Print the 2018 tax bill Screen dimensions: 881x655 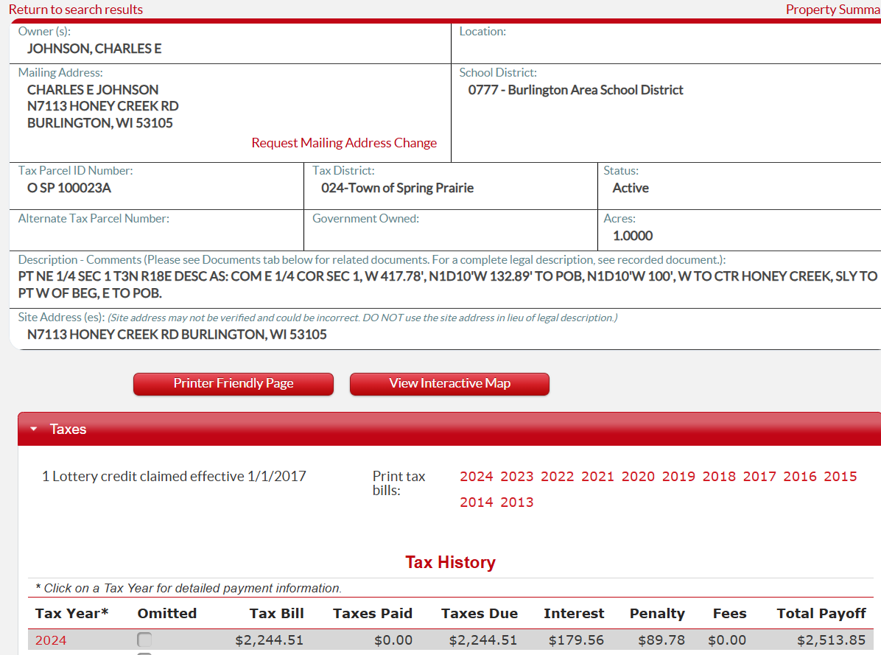(719, 477)
